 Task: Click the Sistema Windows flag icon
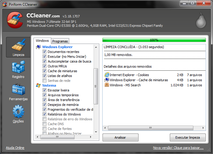tap(38, 85)
